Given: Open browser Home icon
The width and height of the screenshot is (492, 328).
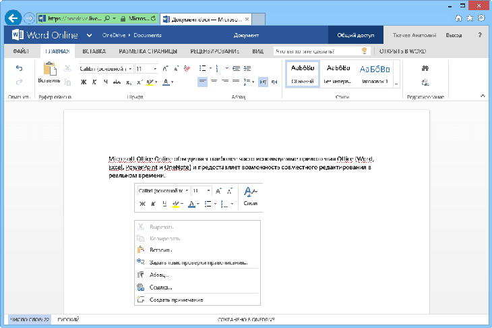Looking at the screenshot, I should point(458,18).
